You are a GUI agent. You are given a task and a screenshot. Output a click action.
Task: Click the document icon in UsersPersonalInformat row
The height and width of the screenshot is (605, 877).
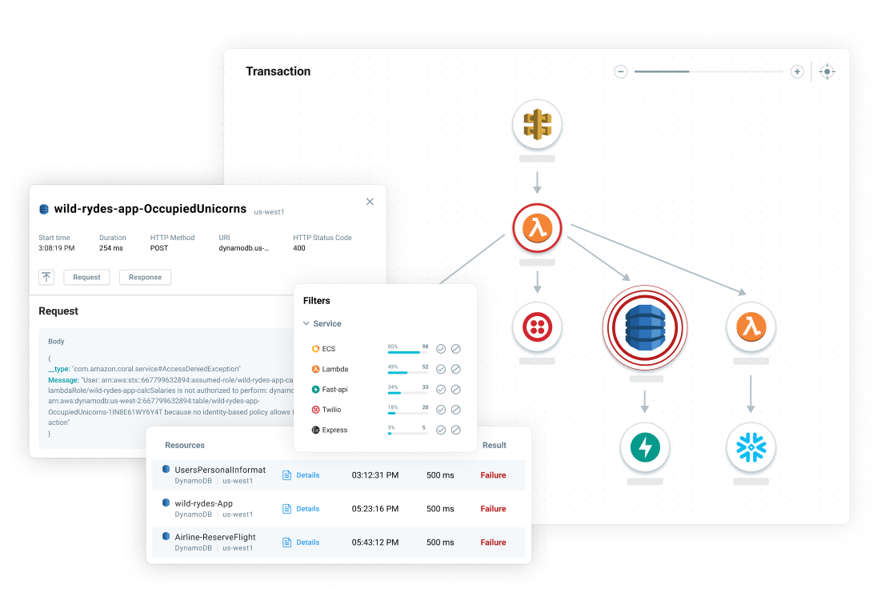(x=287, y=475)
